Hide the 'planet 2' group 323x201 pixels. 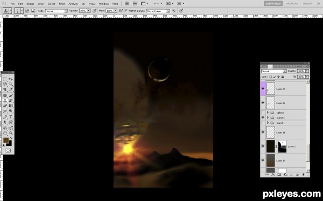click(x=263, y=117)
